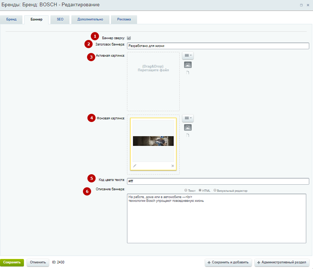Open the Бренд tab

pyautogui.click(x=11, y=19)
